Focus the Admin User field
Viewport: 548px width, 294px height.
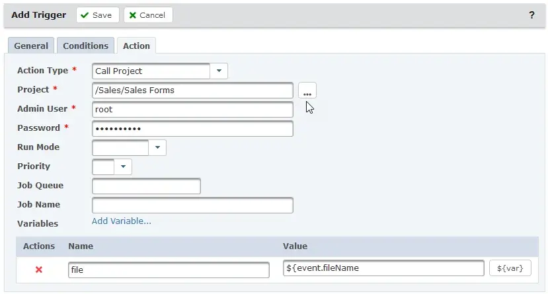tap(192, 109)
